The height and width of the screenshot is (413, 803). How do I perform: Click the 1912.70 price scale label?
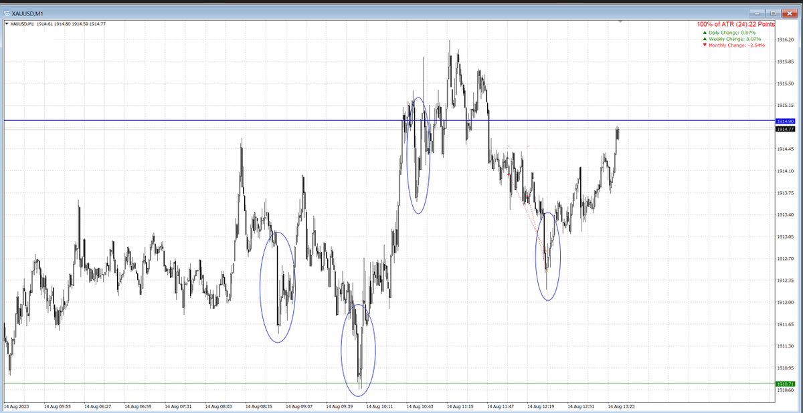(x=786, y=259)
